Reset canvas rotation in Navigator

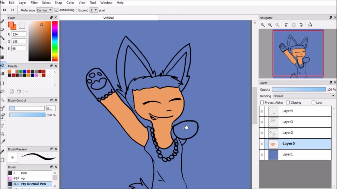tap(294, 25)
